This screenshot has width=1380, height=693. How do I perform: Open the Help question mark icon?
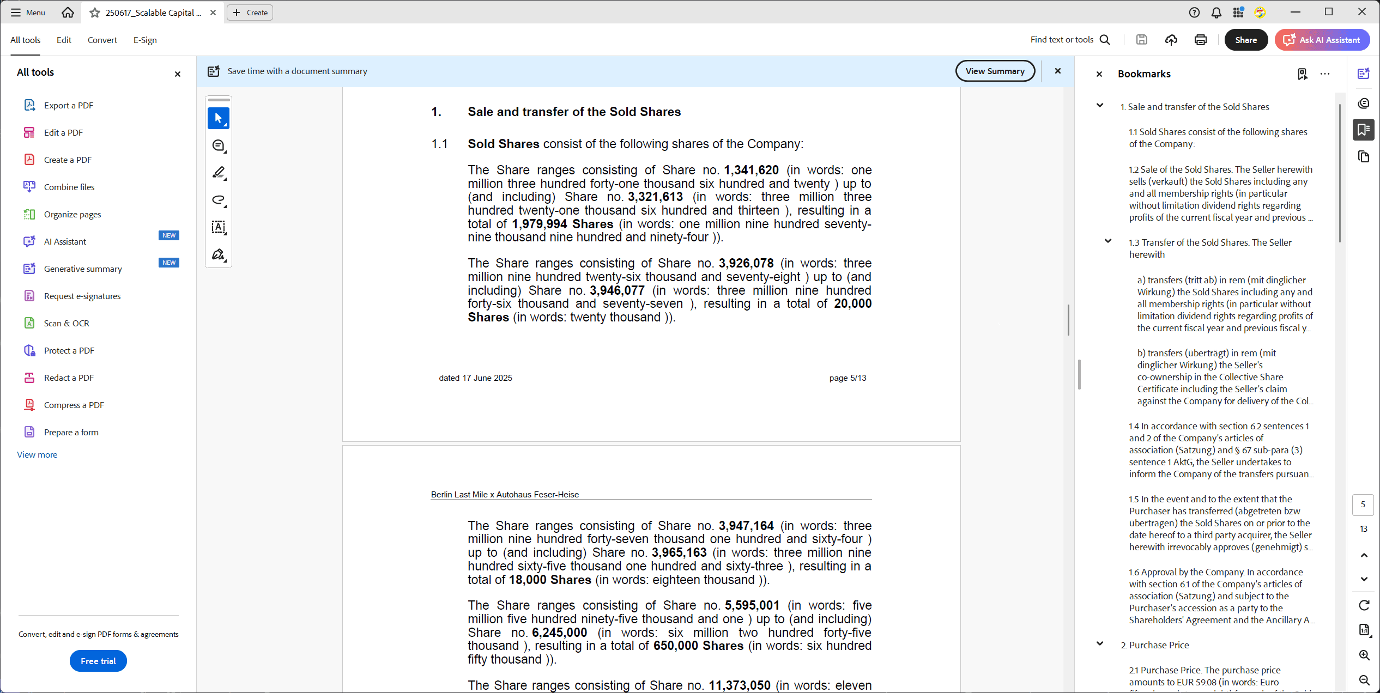click(1194, 12)
